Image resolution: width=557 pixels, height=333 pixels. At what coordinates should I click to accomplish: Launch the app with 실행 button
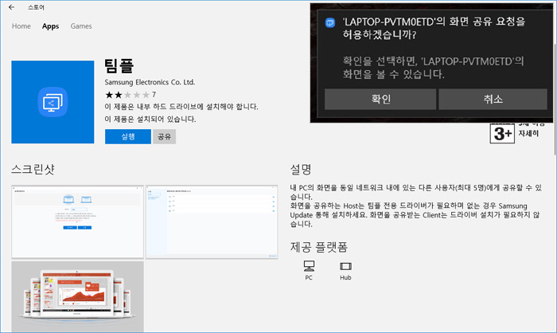click(x=128, y=136)
